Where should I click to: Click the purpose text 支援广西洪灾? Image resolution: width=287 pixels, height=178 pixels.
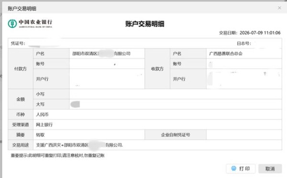pyautogui.click(x=48, y=145)
